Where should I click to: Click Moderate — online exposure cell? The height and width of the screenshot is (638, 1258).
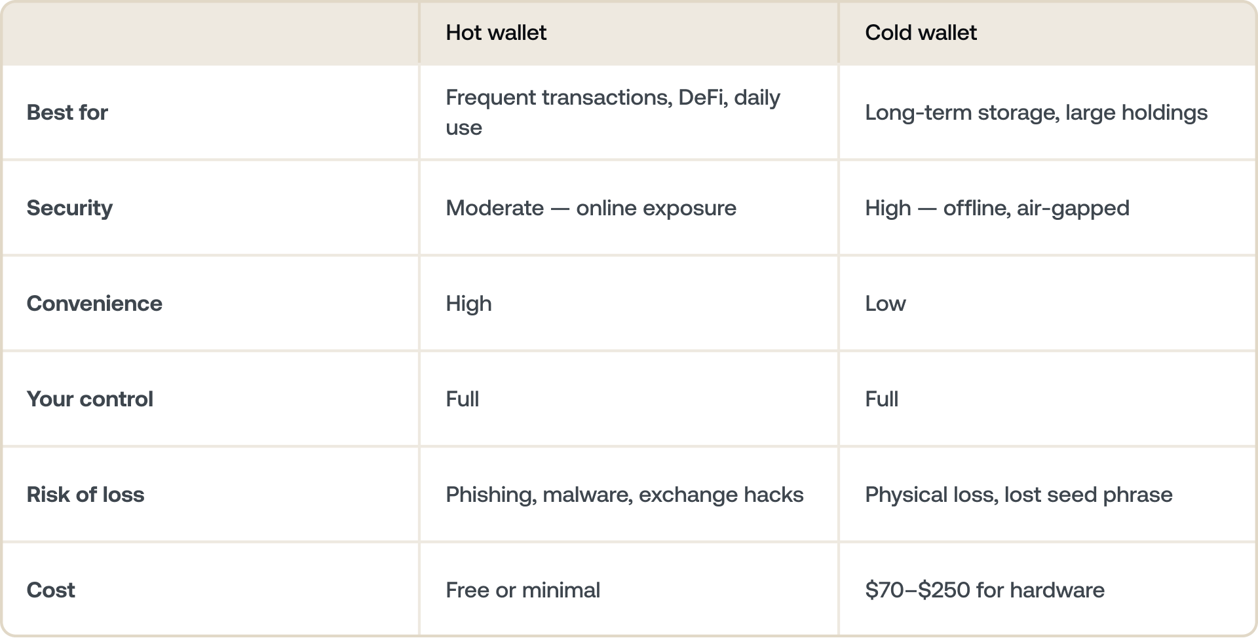point(591,208)
